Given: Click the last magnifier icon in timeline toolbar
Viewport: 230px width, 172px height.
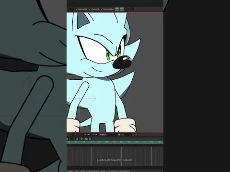Looking at the screenshot, I should (x=90, y=139).
